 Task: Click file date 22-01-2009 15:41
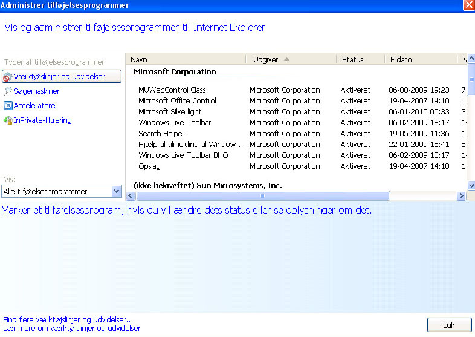click(419, 145)
